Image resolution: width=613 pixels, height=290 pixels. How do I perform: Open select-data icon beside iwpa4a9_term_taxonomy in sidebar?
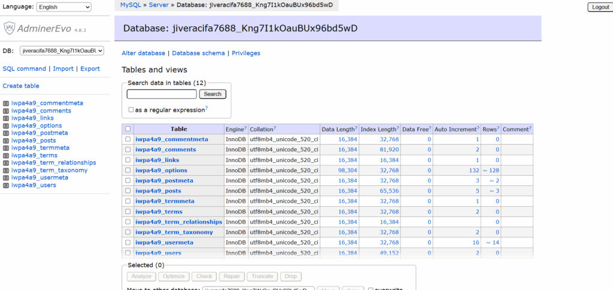pyautogui.click(x=6, y=170)
